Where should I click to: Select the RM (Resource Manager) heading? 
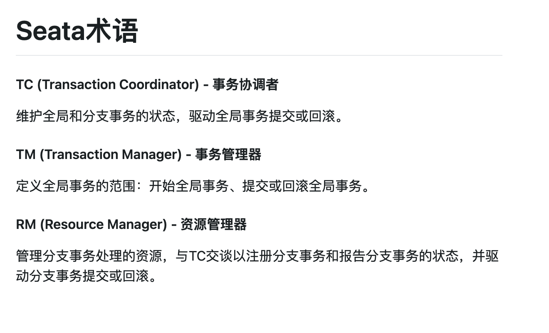(131, 224)
